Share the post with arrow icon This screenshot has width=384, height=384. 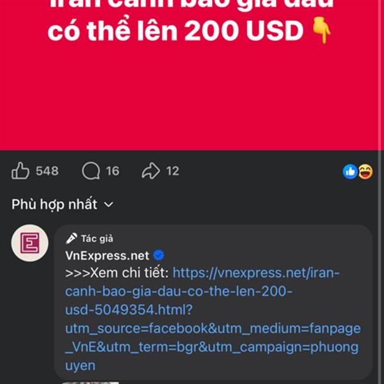coord(151,171)
